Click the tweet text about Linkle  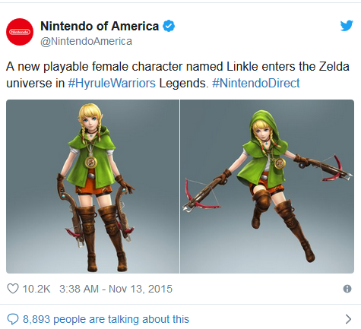(x=178, y=74)
